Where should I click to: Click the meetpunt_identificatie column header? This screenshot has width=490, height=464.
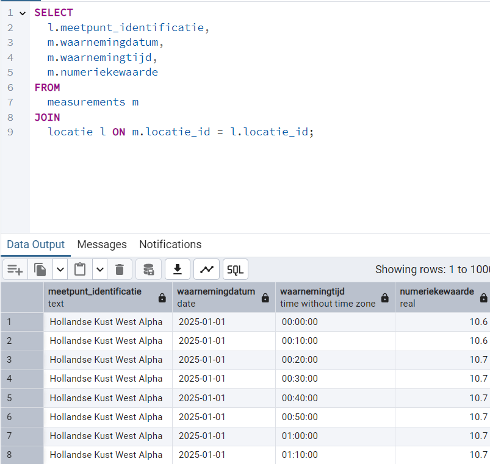[x=108, y=298]
